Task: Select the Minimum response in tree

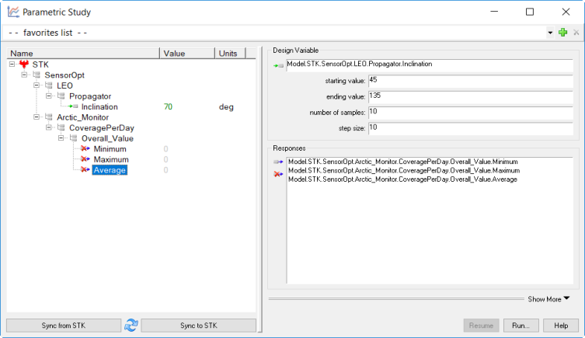Action: pos(110,149)
